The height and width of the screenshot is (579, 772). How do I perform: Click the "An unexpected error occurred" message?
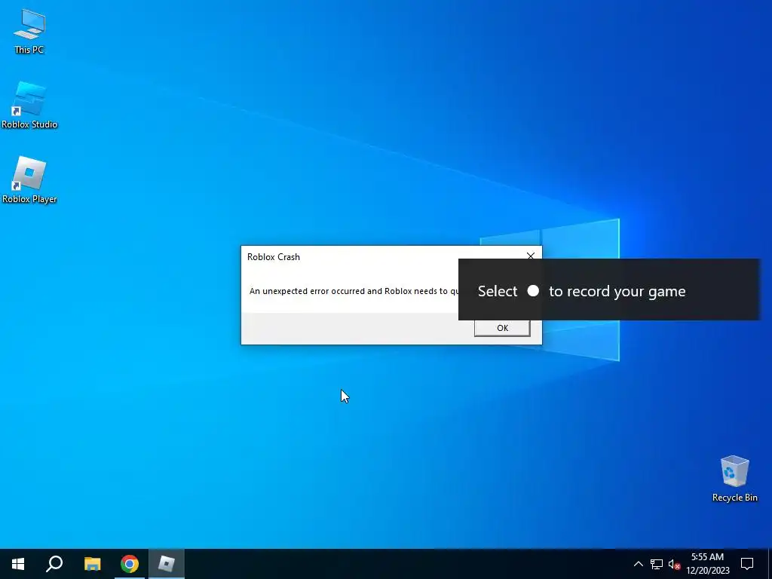tap(354, 291)
